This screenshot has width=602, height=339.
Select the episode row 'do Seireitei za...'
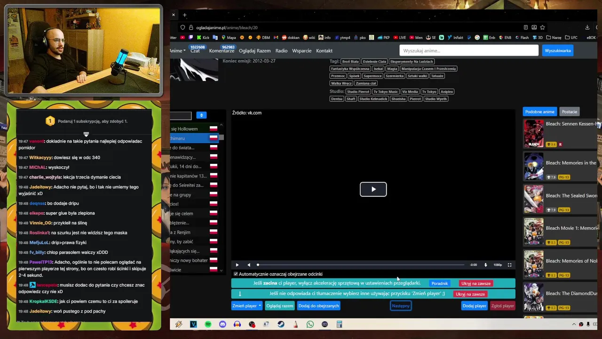point(194,185)
